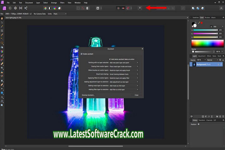Select the Crop tool
Viewport: 225px width, 150px height.
tap(2, 31)
